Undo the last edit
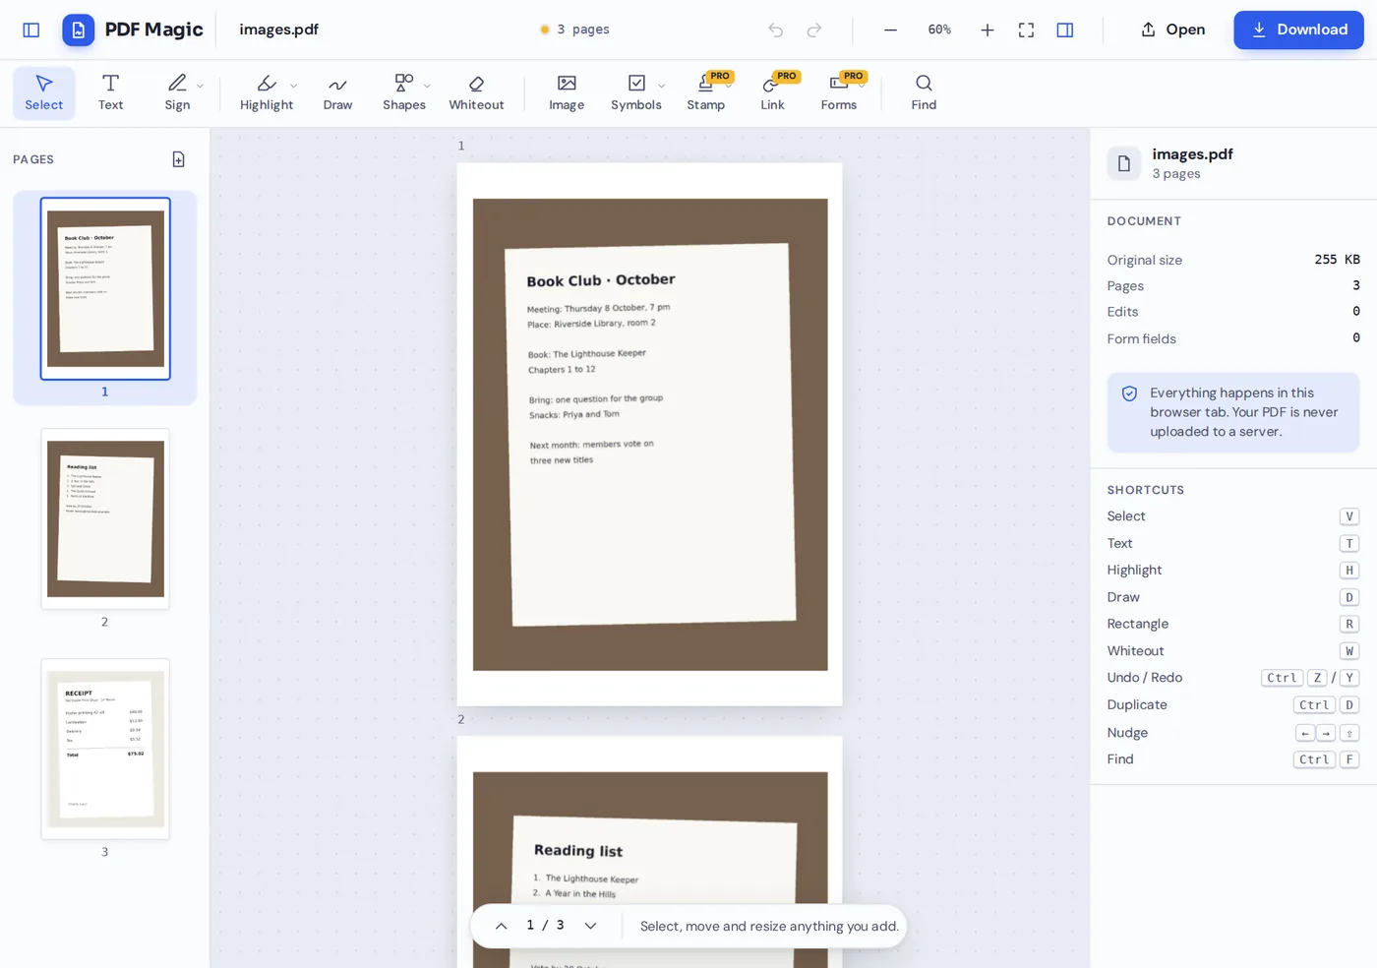1377x968 pixels. pos(776,30)
